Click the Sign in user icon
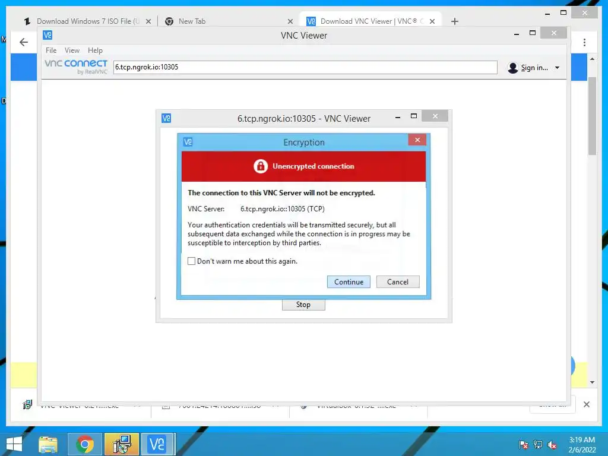Image resolution: width=608 pixels, height=456 pixels. (x=512, y=68)
